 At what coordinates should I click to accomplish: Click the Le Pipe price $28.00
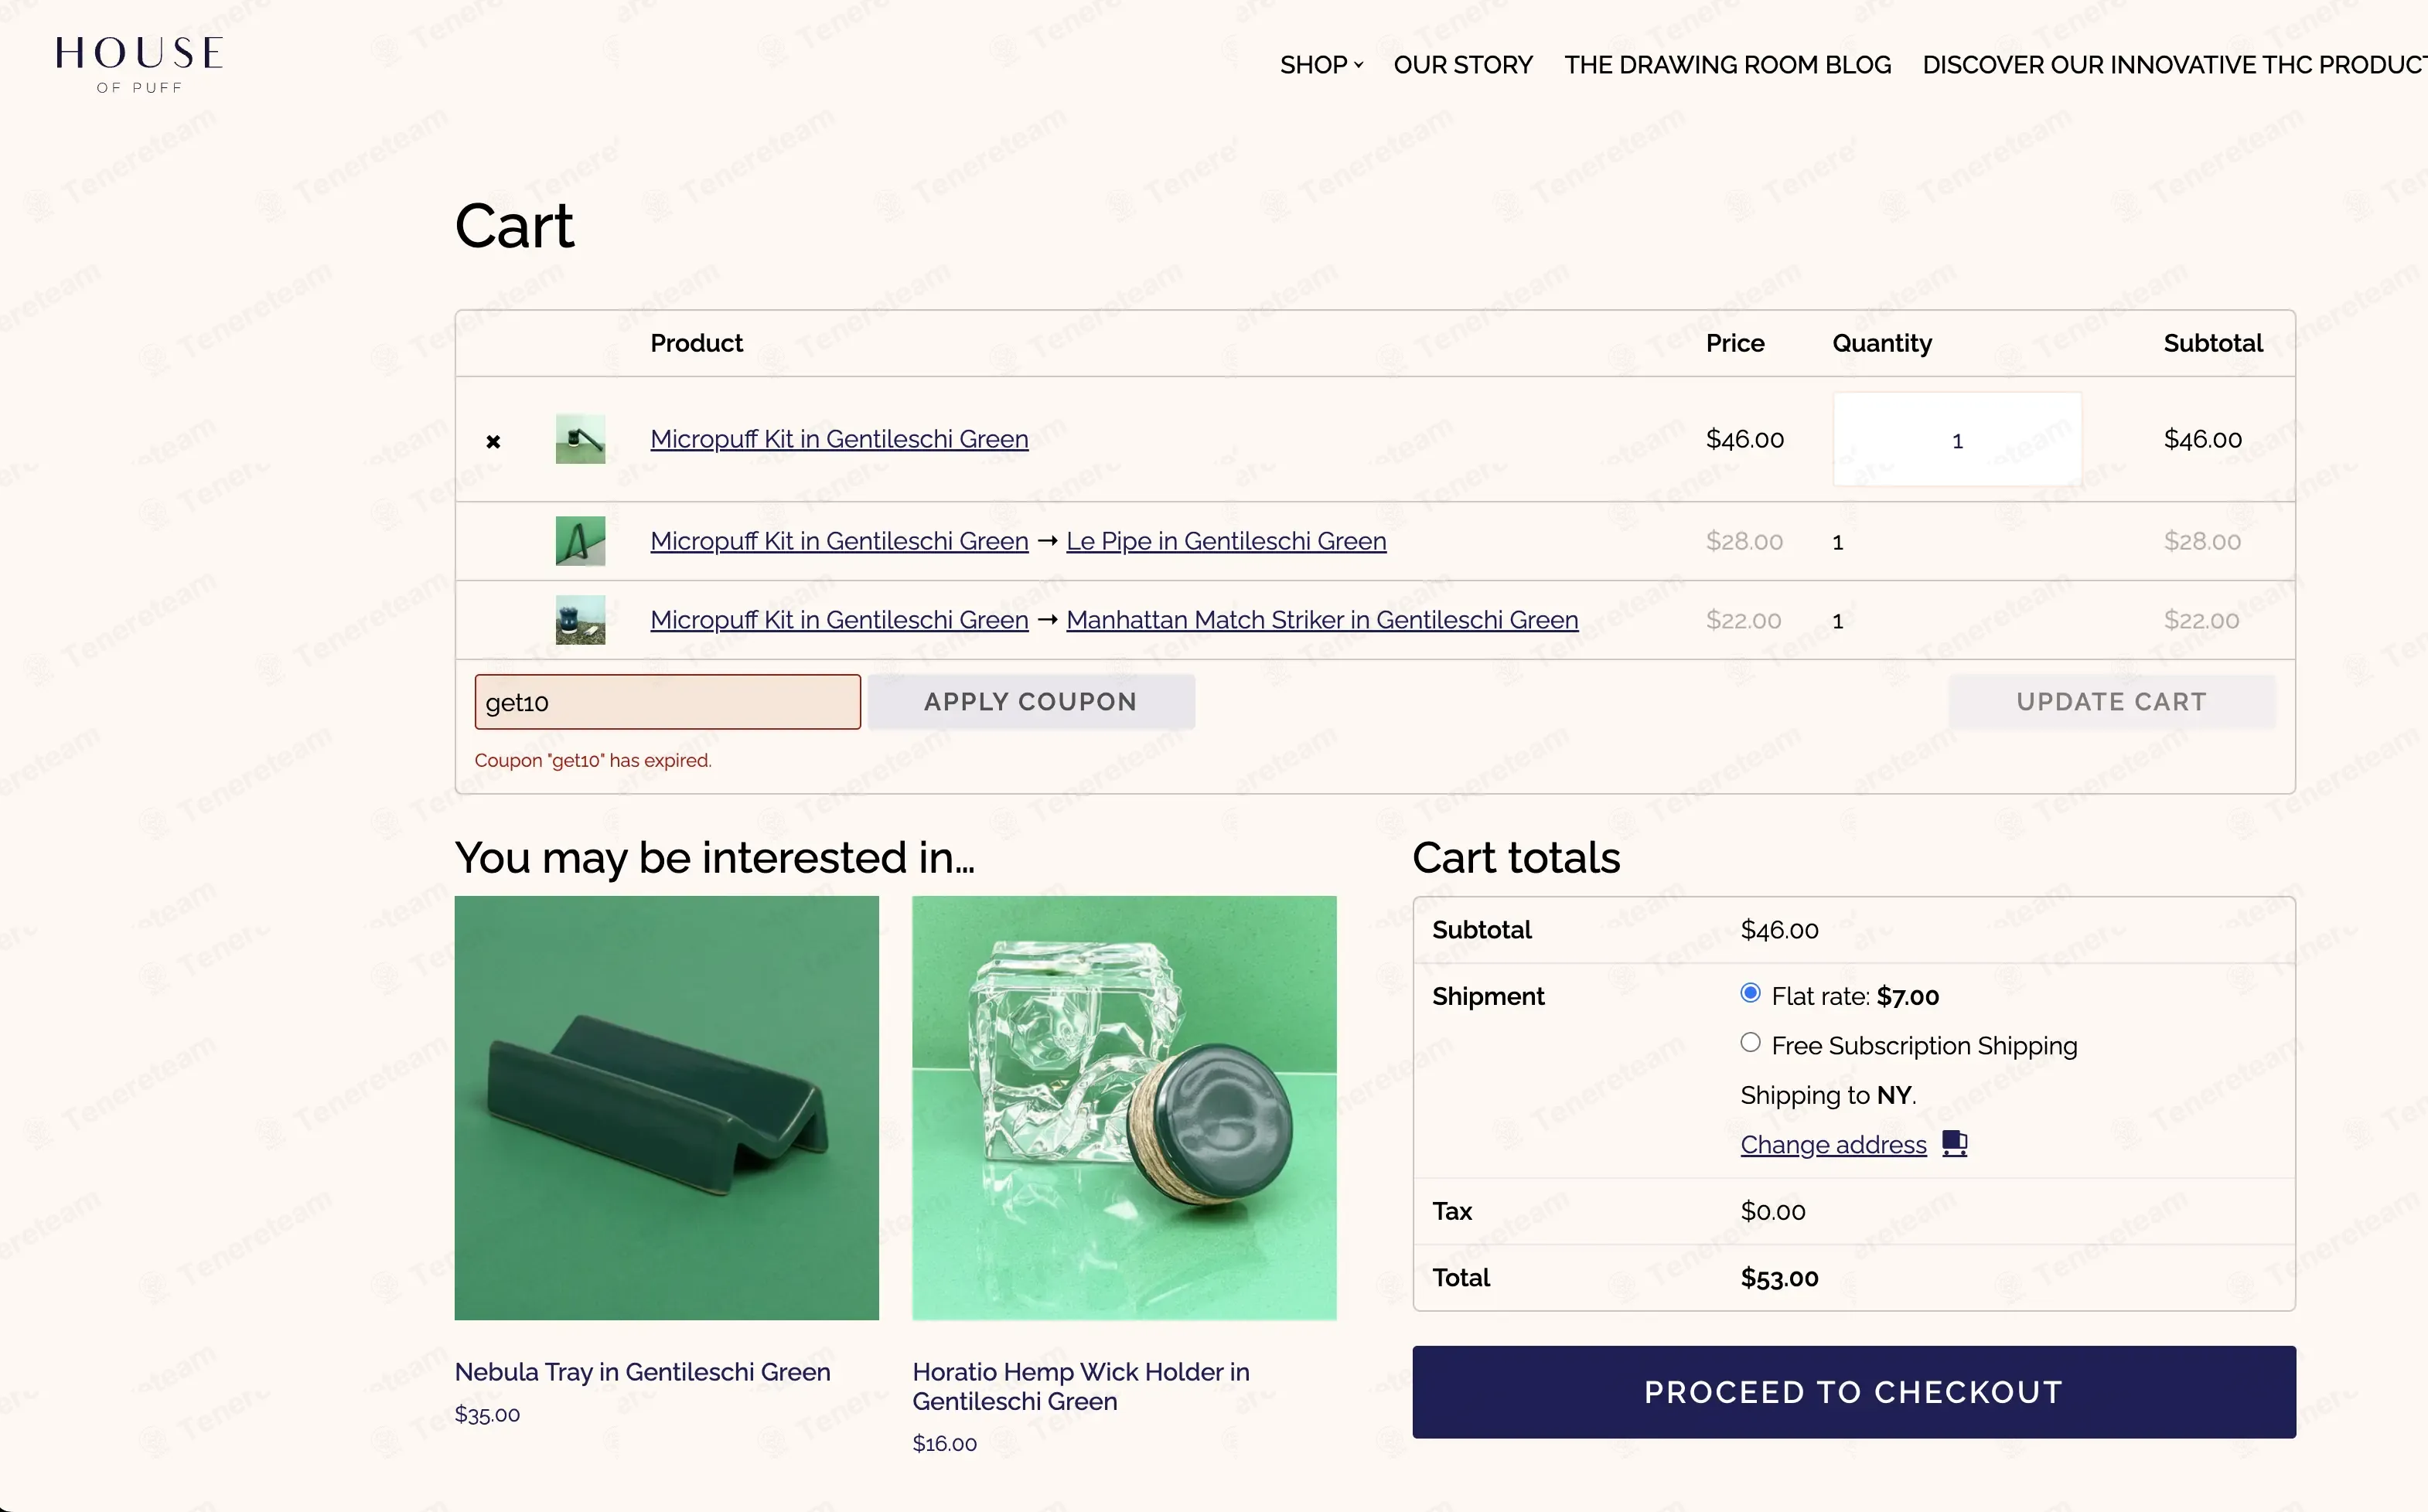[1744, 542]
